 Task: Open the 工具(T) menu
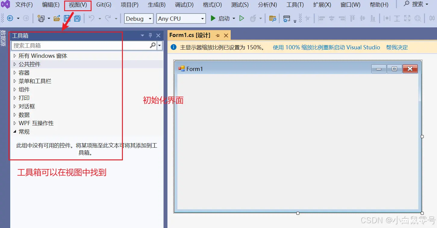pos(295,5)
